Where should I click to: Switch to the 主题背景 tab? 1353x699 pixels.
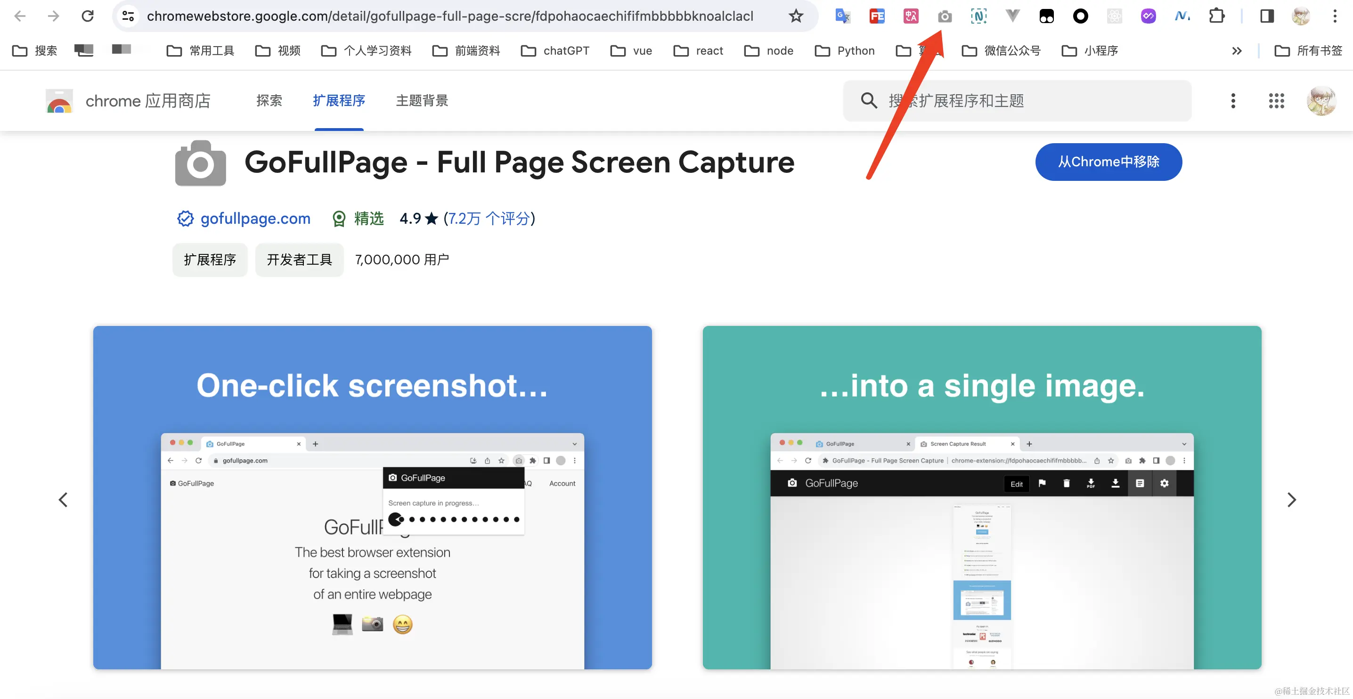pos(422,101)
